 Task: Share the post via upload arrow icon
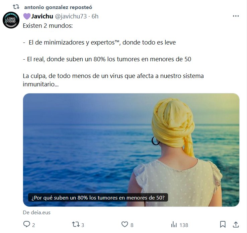pos(236,224)
